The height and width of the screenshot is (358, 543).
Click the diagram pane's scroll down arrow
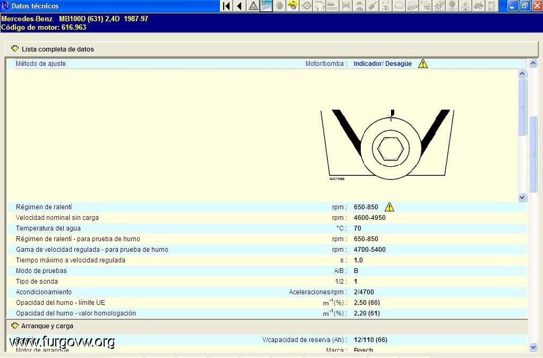[x=522, y=198]
